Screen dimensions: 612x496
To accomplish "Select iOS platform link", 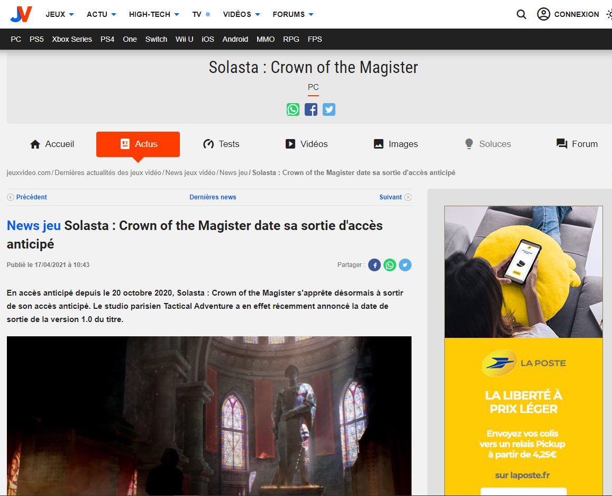I will coord(208,39).
